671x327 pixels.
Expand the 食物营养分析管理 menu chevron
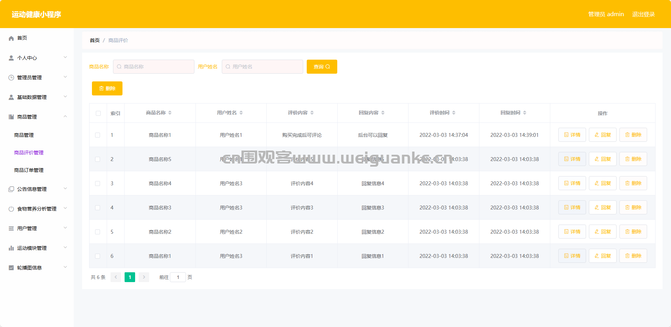(65, 208)
